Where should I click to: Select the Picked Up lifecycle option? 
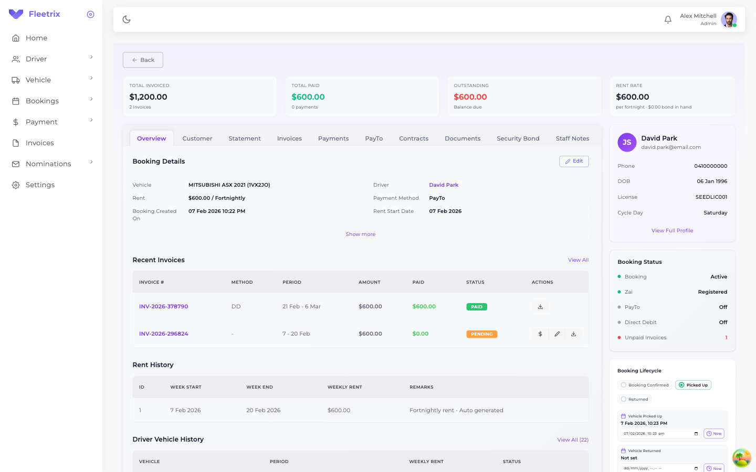[x=693, y=384]
